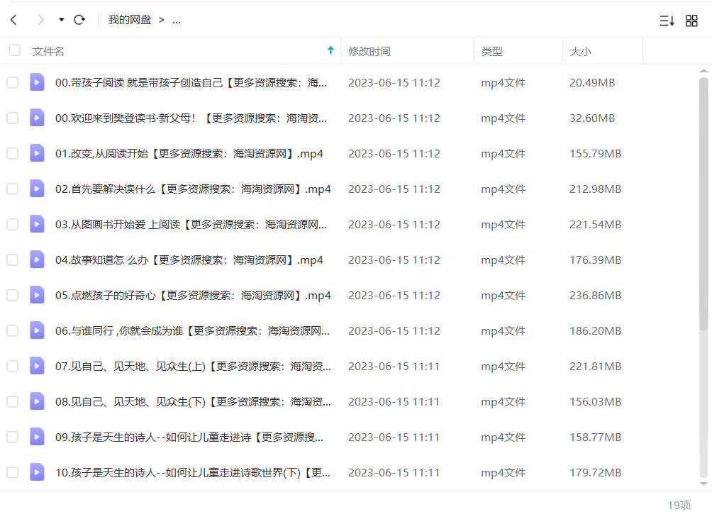
Task: Click video icon of 07.见自己 (上)
Action: 37,366
